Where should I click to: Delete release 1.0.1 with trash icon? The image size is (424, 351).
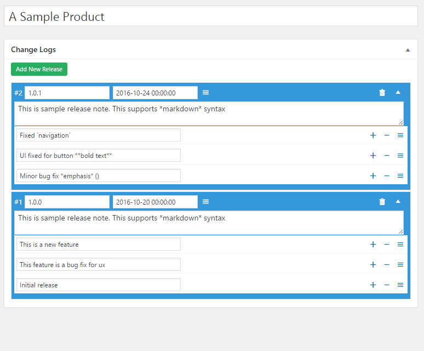point(382,93)
